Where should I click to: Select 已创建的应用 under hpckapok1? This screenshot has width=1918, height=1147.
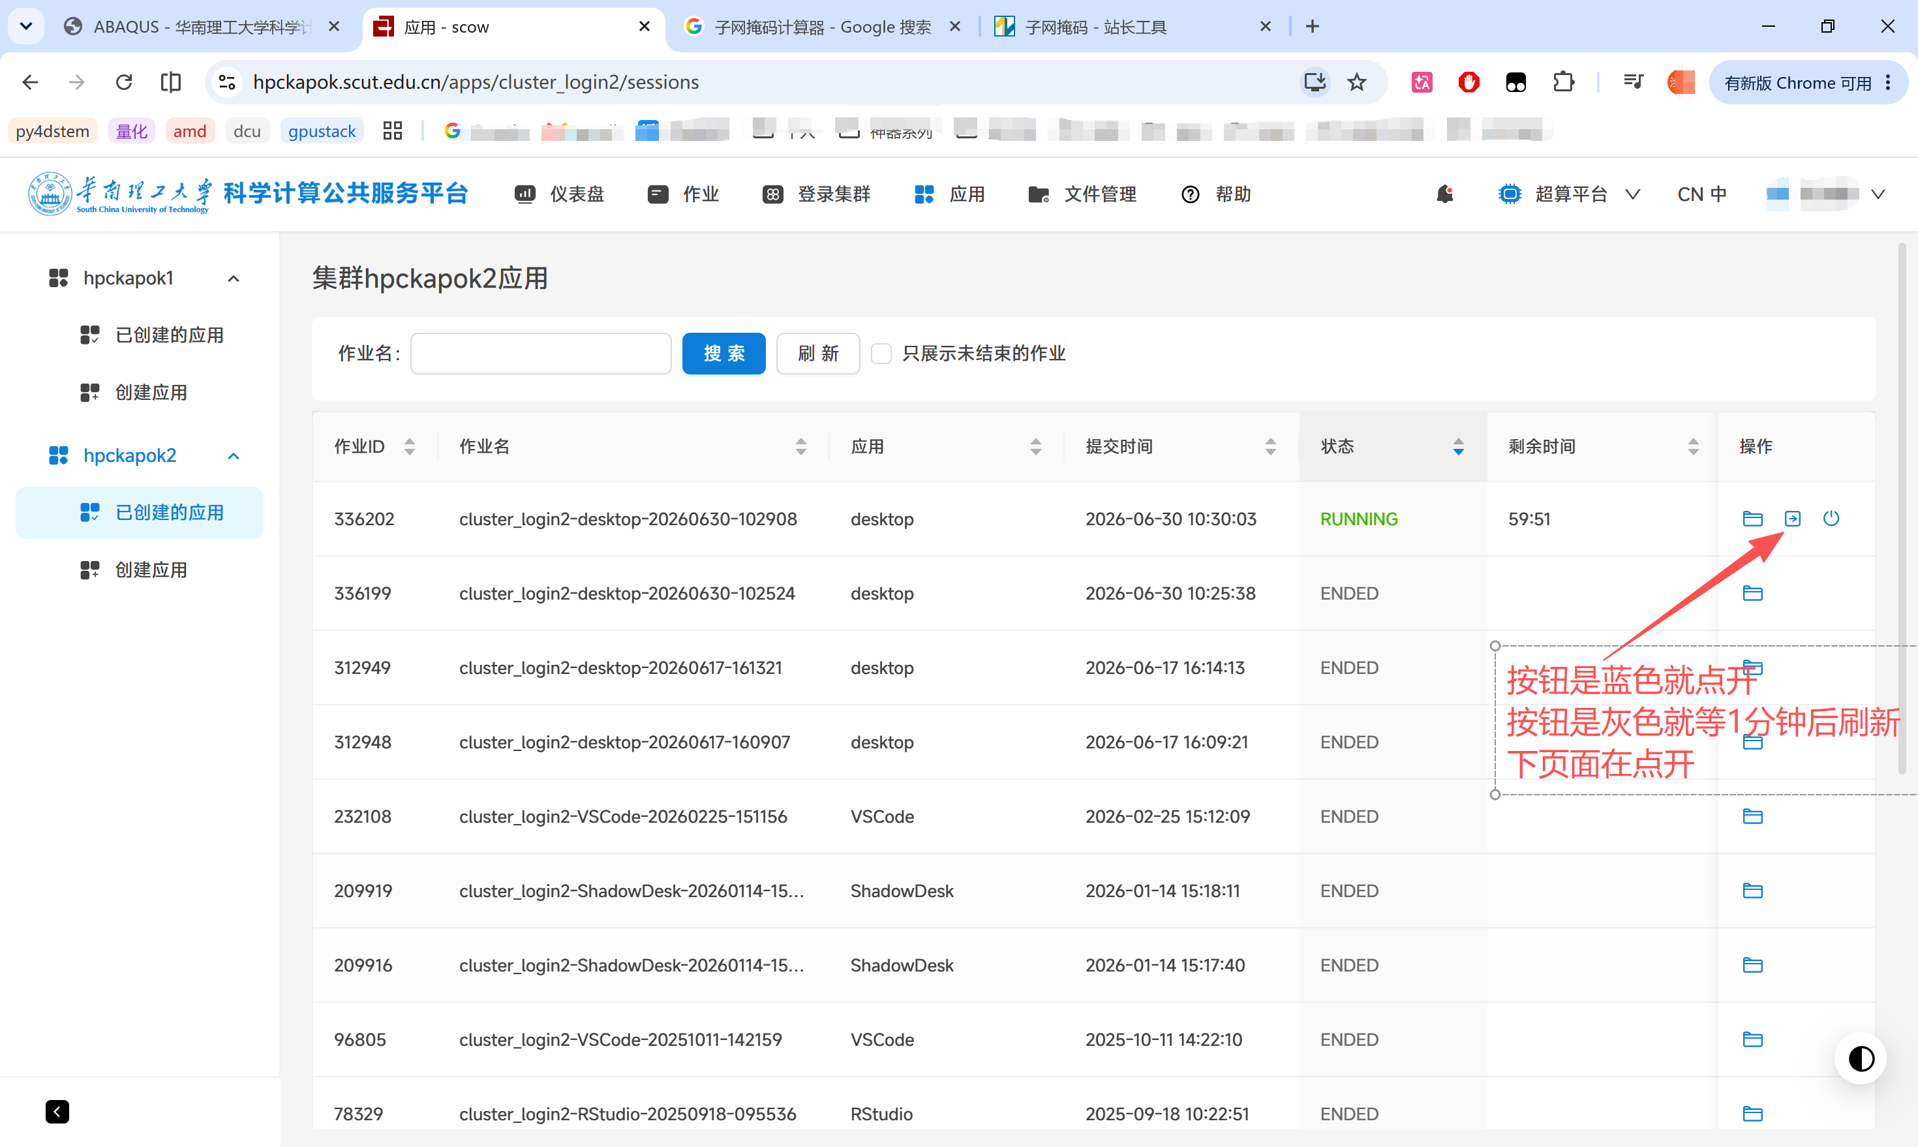[140, 335]
